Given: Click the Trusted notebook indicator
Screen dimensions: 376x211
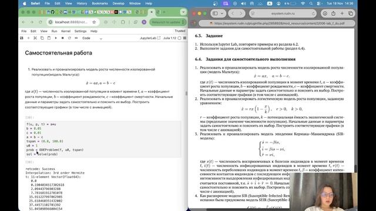Looking at the screenshot, I should [x=180, y=31].
